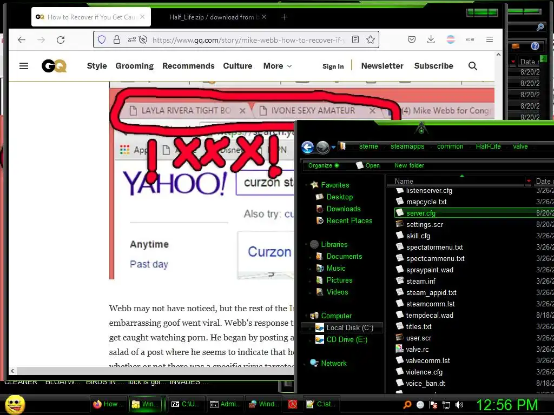554x415 pixels.
Task: Expand the GQ More dropdown
Action: click(278, 66)
